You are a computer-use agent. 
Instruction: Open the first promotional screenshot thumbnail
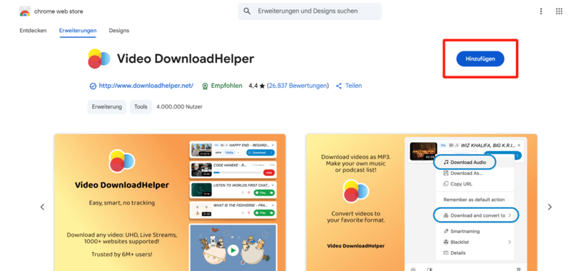point(170,203)
